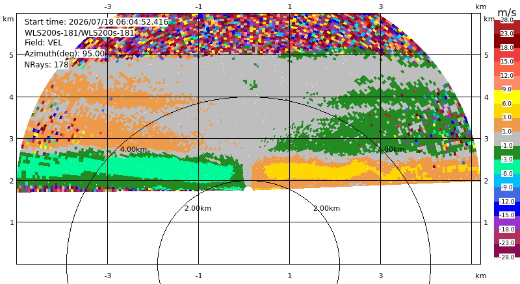This screenshot has width=520, height=284.
Task: Click the yellow positive velocity region
Action: [x=318, y=171]
